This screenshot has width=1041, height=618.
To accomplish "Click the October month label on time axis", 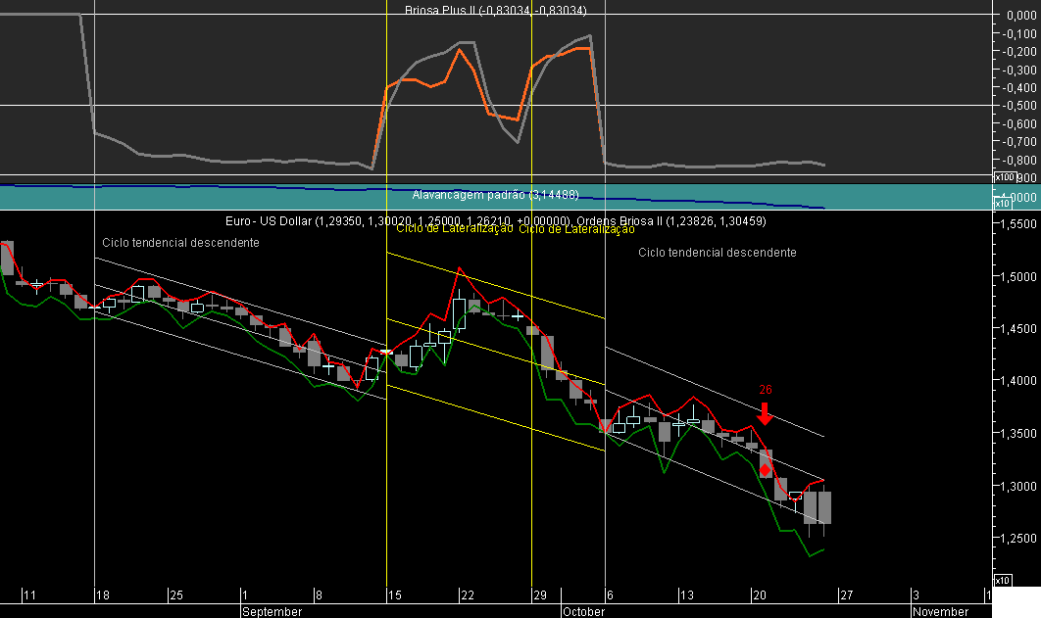I will pyautogui.click(x=583, y=611).
